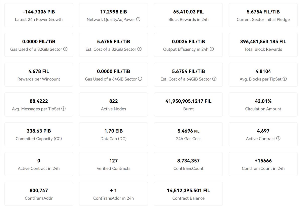Open the Verified Contracts count card
301x210 pixels.
point(113,164)
